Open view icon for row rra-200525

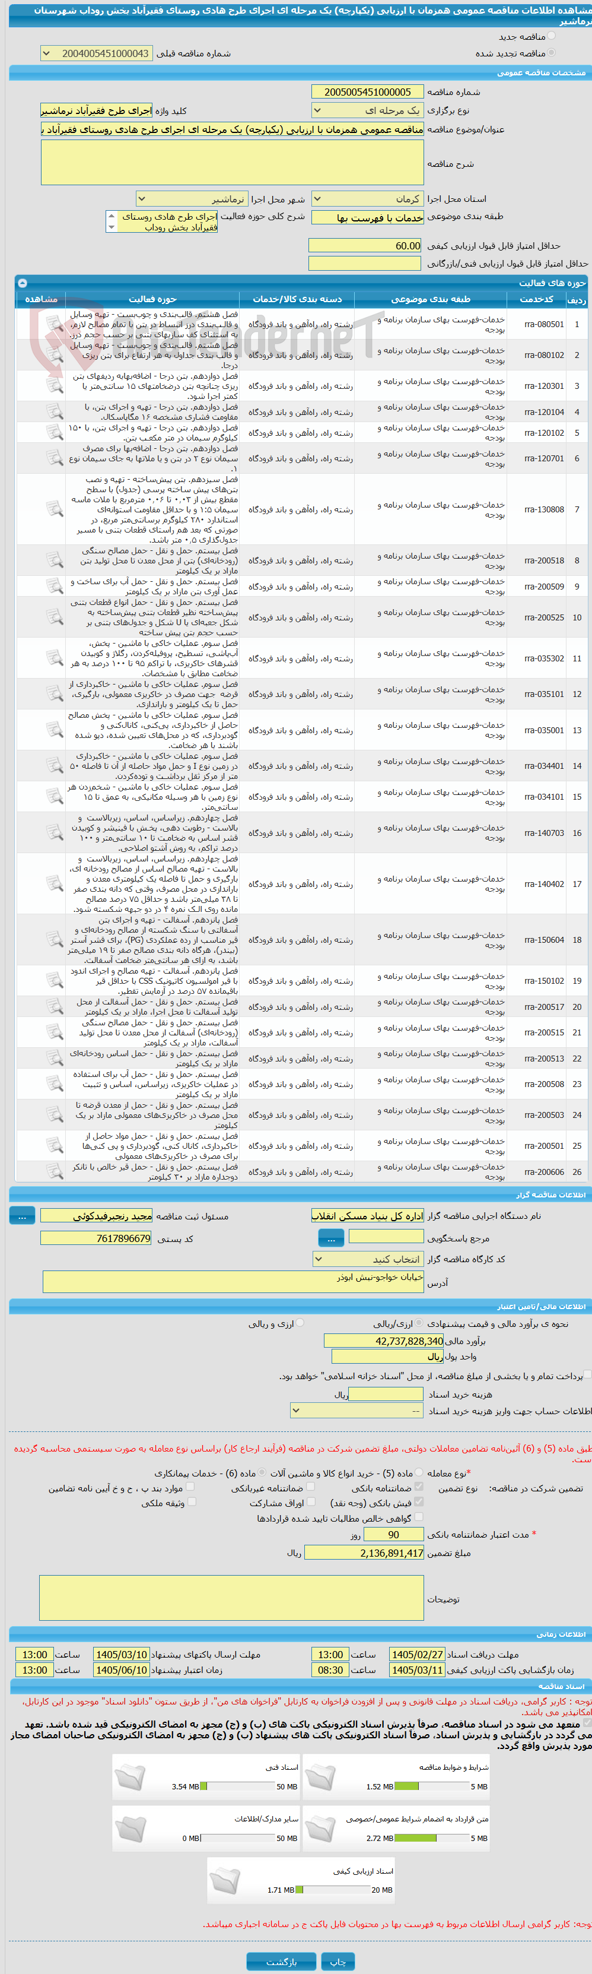(53, 617)
